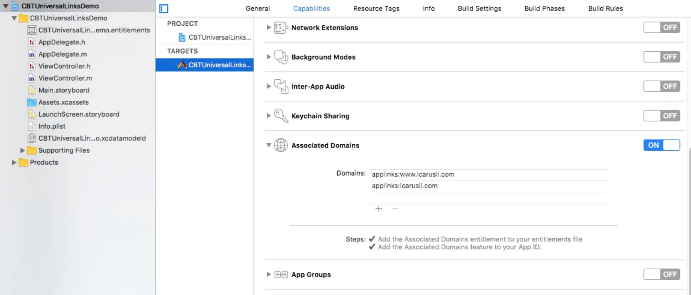The width and height of the screenshot is (691, 295).
Task: Expand the Keychain Sharing section
Action: coord(269,116)
